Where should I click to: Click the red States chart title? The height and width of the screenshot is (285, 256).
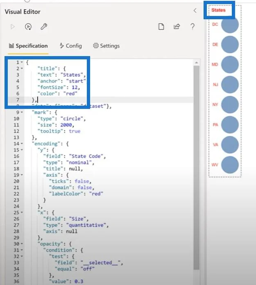(x=218, y=10)
